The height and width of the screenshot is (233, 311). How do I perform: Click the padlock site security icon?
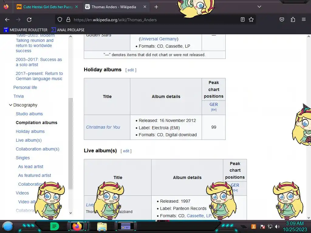tap(68, 20)
